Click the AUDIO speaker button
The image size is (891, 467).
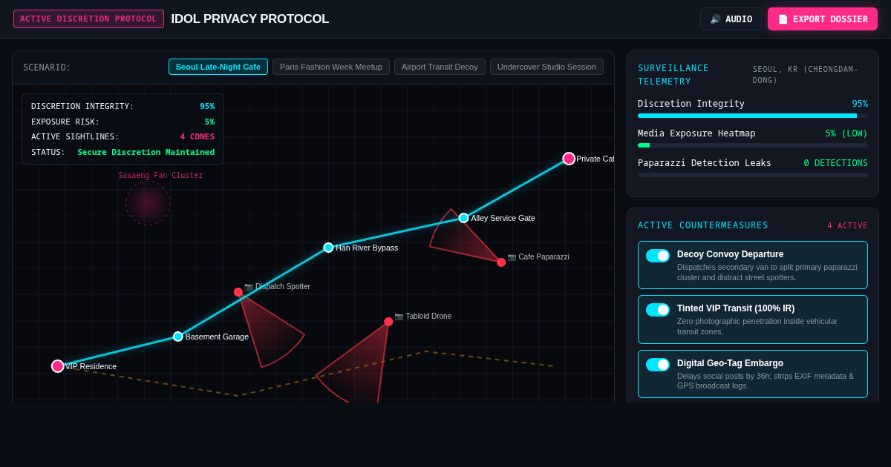(x=731, y=19)
